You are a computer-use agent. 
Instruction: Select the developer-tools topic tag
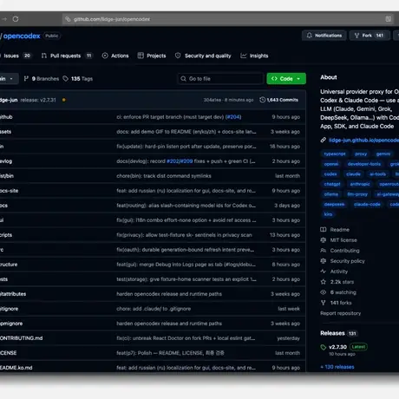[364, 164]
